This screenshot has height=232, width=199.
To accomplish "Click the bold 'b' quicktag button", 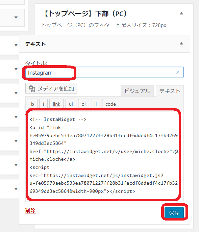I will coord(32,104).
